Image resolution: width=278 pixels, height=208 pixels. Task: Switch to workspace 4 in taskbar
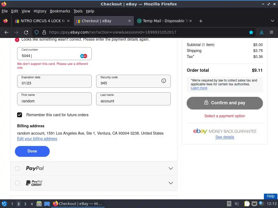(x=32, y=204)
